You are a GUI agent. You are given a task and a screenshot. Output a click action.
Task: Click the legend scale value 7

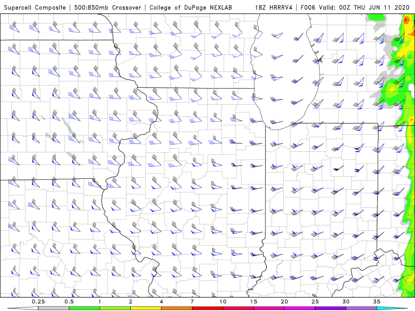click(192, 302)
